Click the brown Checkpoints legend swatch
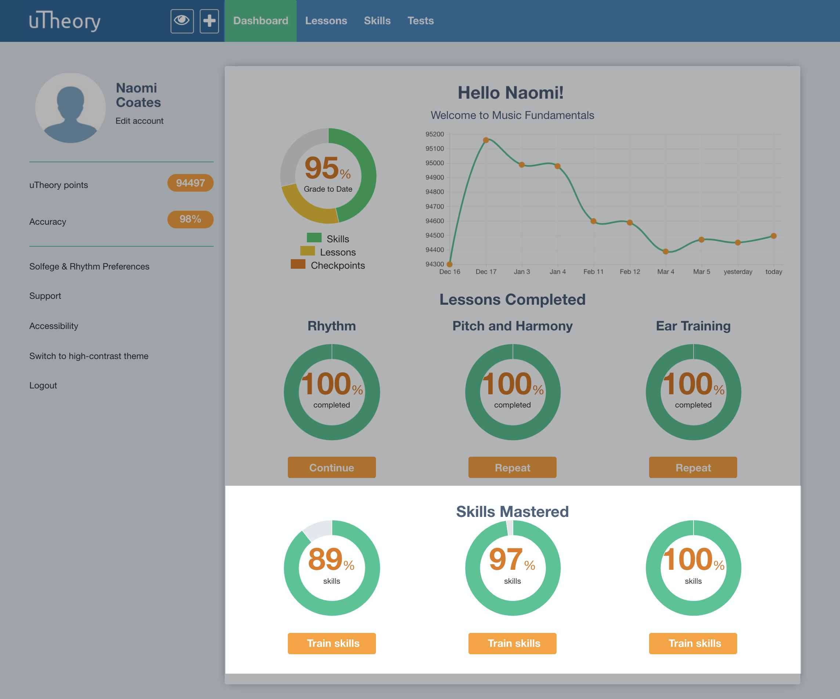The width and height of the screenshot is (840, 699). [x=298, y=264]
